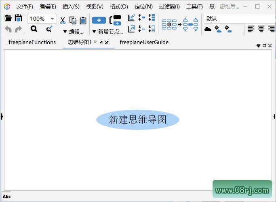Open the 视图(V) menu
The height and width of the screenshot is (202, 276).
(x=95, y=7)
